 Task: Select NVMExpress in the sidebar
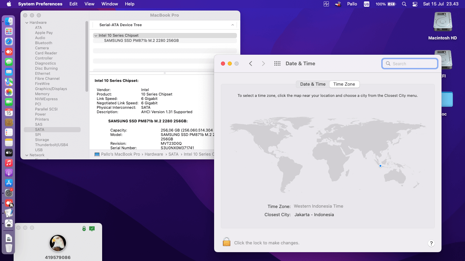[x=46, y=99]
